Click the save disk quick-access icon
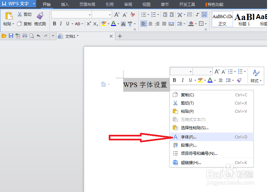269x192 pixels. [11, 36]
